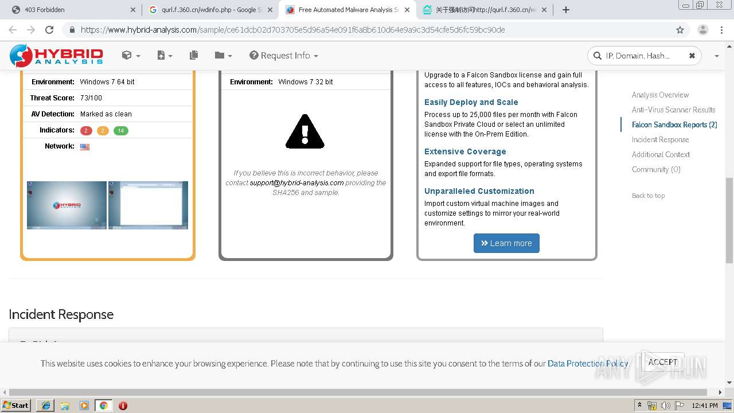This screenshot has width=734, height=413.
Task: Click the Windows 7 64 bit environment value
Action: (x=107, y=82)
